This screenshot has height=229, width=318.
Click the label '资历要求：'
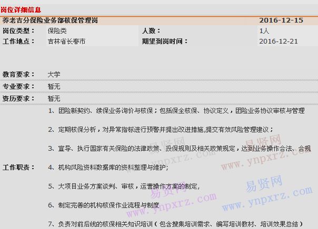click(x=18, y=99)
